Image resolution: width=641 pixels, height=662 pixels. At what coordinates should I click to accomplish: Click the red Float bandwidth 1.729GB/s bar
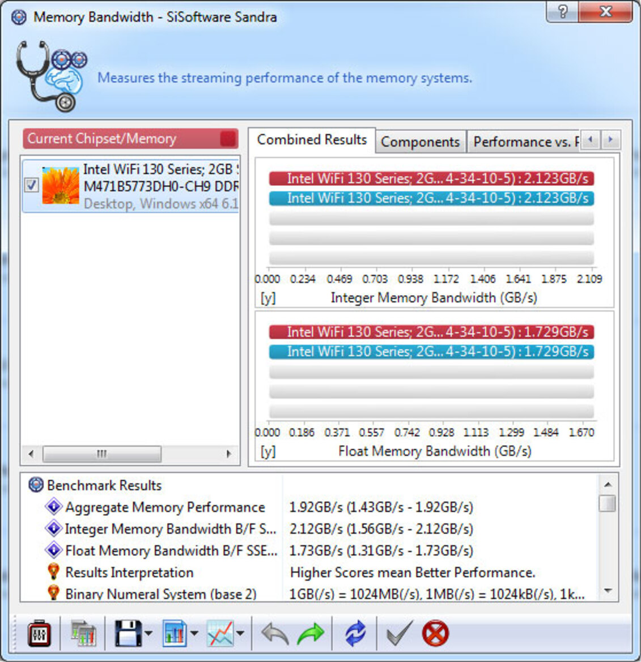pos(431,332)
